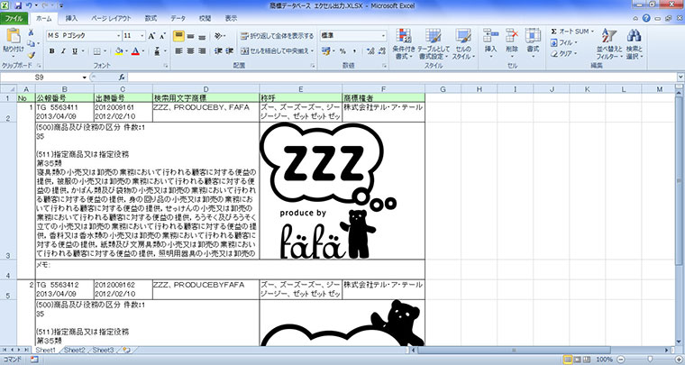Increase indent in alignment group
Image resolution: width=685 pixels, height=365 pixels.
coord(230,51)
